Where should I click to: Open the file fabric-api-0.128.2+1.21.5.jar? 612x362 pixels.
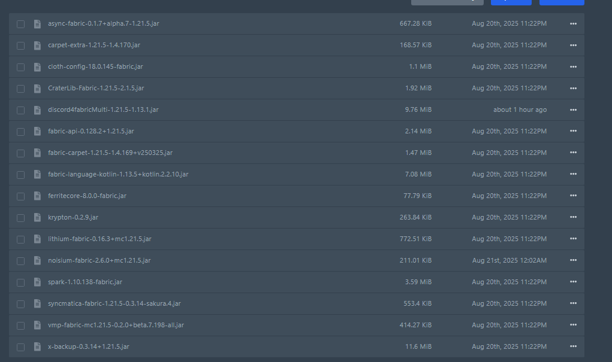tap(86, 131)
